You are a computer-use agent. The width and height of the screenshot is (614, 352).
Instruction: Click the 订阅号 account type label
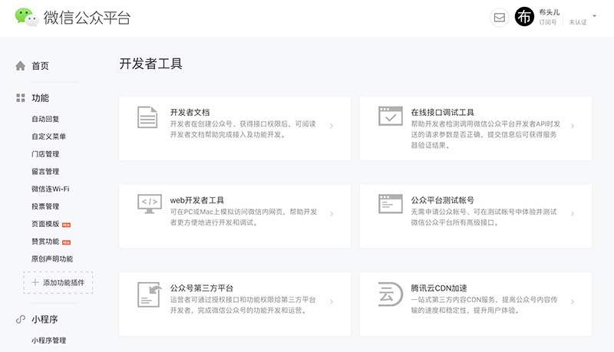click(548, 22)
